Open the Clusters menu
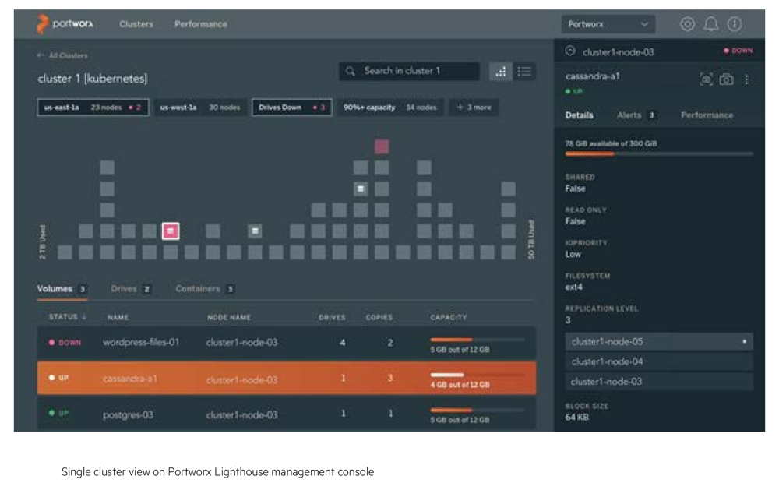This screenshot has height=490, width=779. [x=136, y=24]
